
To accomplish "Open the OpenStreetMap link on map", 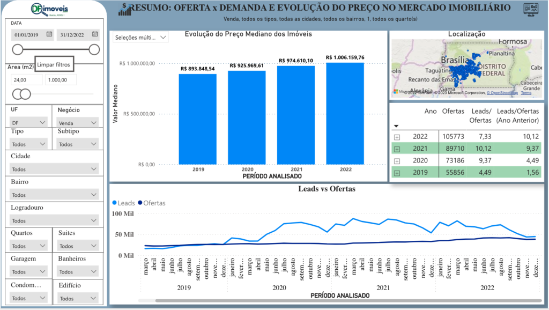I will click(502, 93).
